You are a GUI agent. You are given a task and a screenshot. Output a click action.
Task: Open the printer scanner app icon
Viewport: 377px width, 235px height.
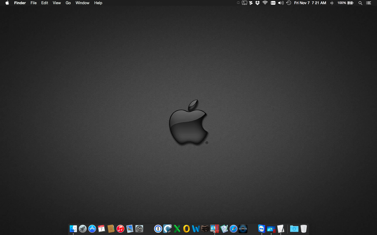coord(205,229)
